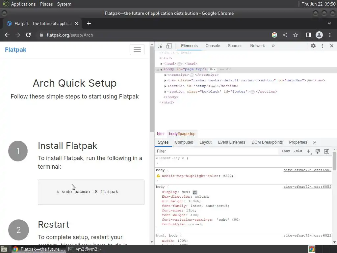Bookmark this tab star icon

click(296, 35)
